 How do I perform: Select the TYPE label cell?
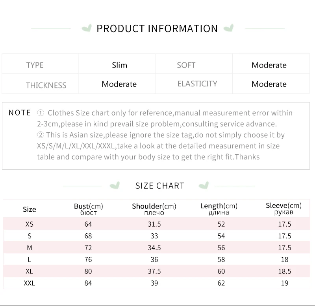tap(35, 65)
